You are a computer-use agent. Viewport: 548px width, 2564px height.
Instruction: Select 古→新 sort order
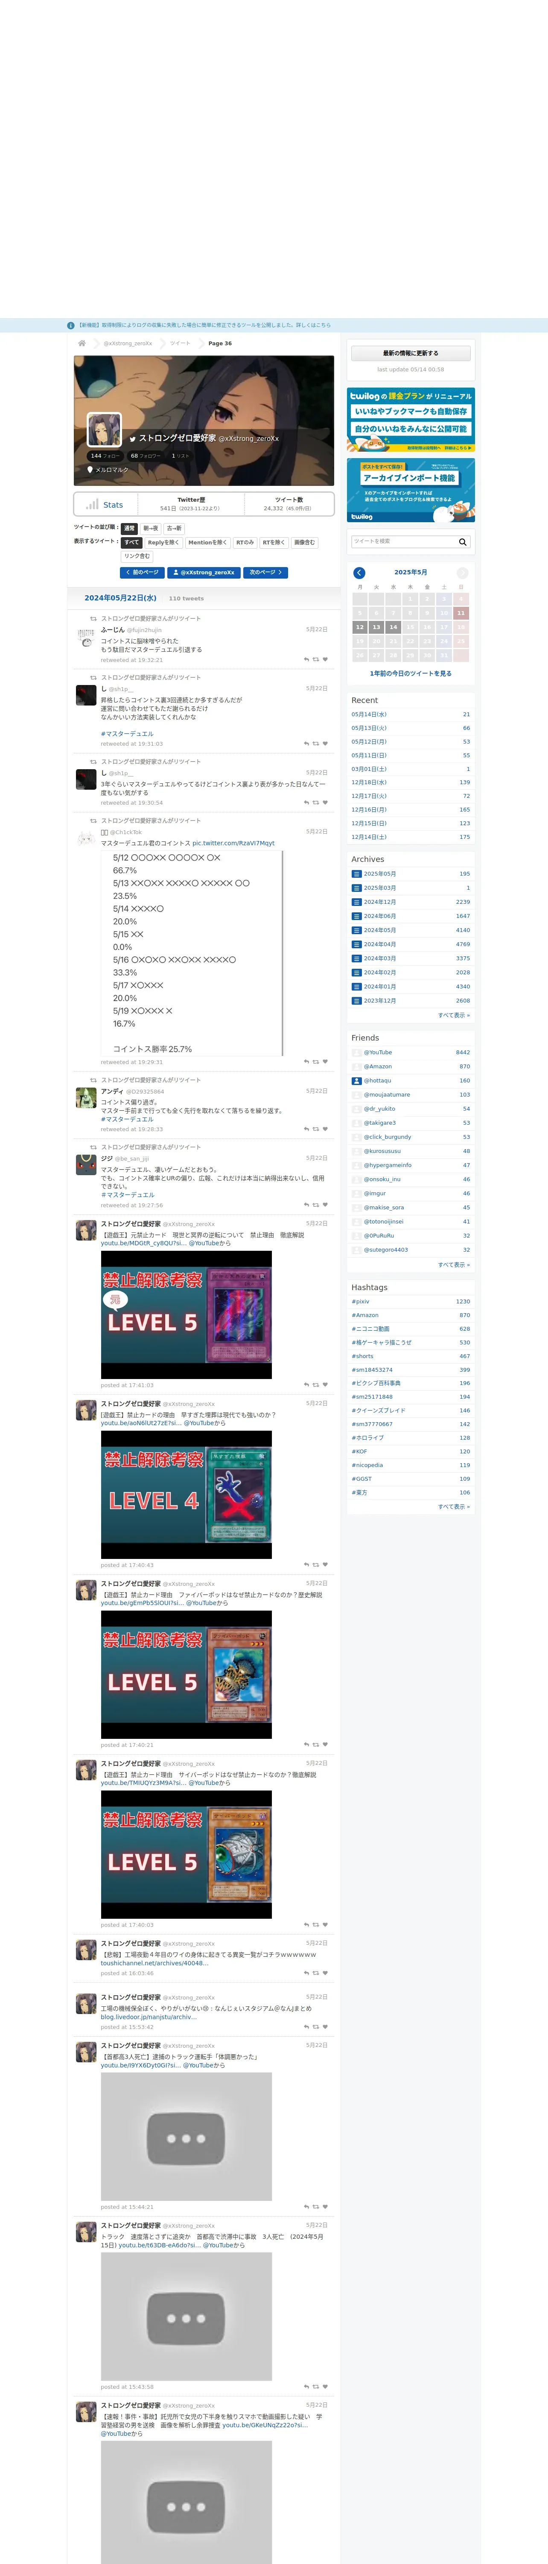pos(174,529)
